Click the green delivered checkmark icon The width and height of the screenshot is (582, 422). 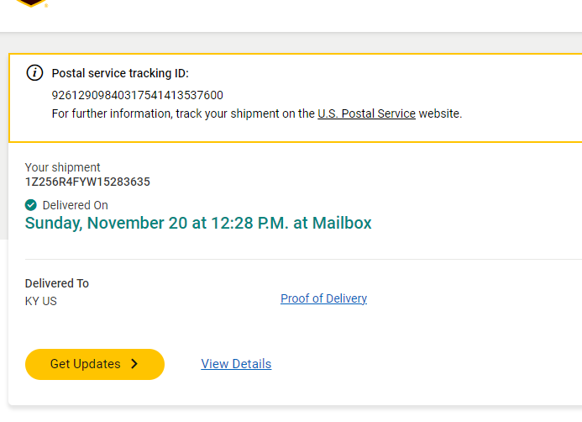click(31, 205)
